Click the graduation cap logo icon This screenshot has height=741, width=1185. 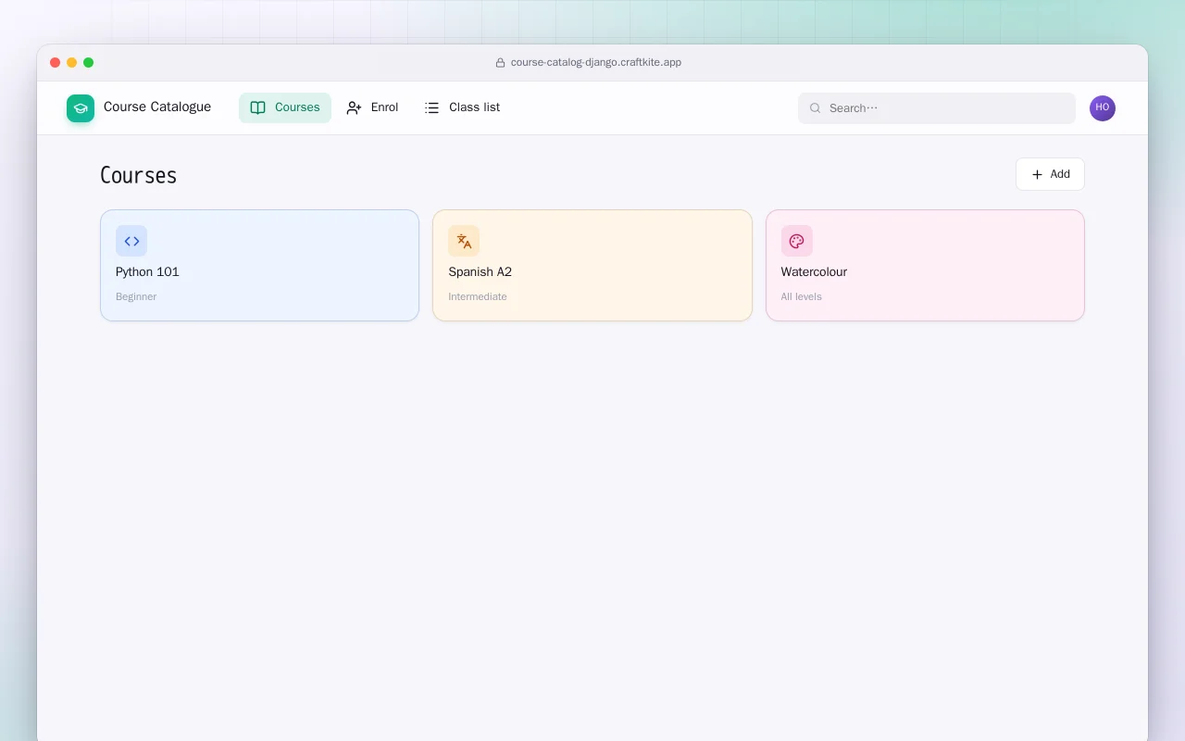pyautogui.click(x=81, y=108)
